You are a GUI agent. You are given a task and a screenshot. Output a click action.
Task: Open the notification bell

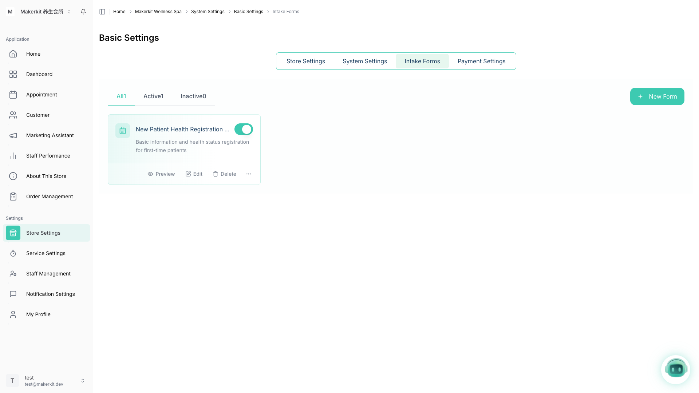(83, 12)
